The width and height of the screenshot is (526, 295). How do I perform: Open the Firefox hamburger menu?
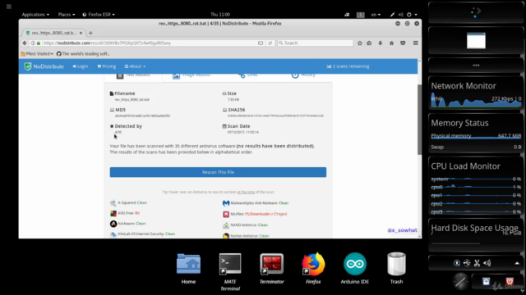415,43
